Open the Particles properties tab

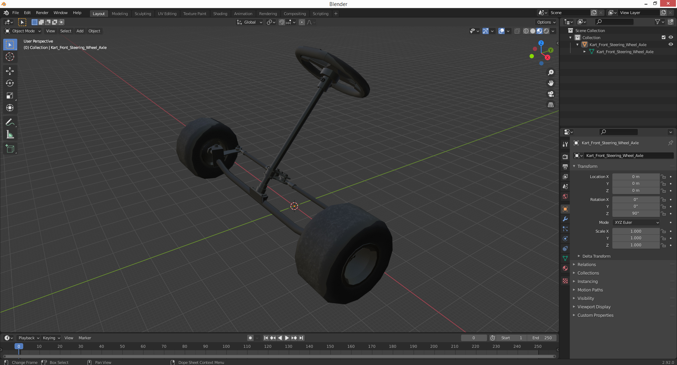pyautogui.click(x=565, y=229)
